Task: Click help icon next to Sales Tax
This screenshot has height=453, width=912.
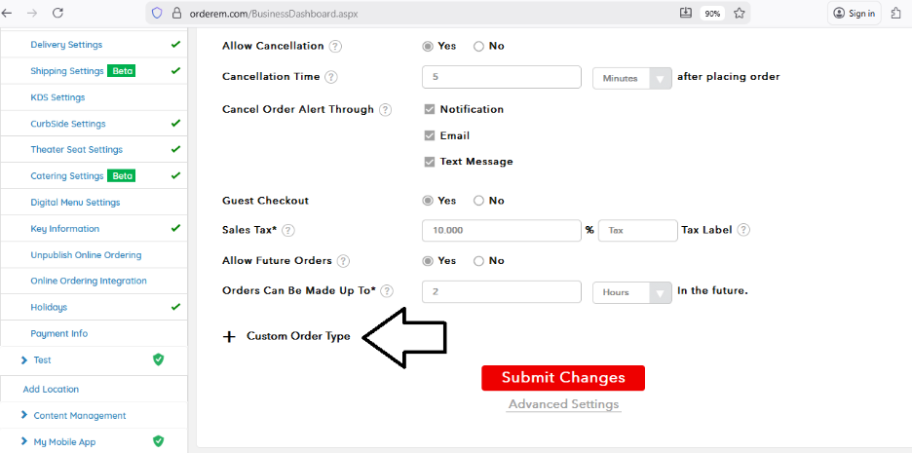Action: point(288,231)
